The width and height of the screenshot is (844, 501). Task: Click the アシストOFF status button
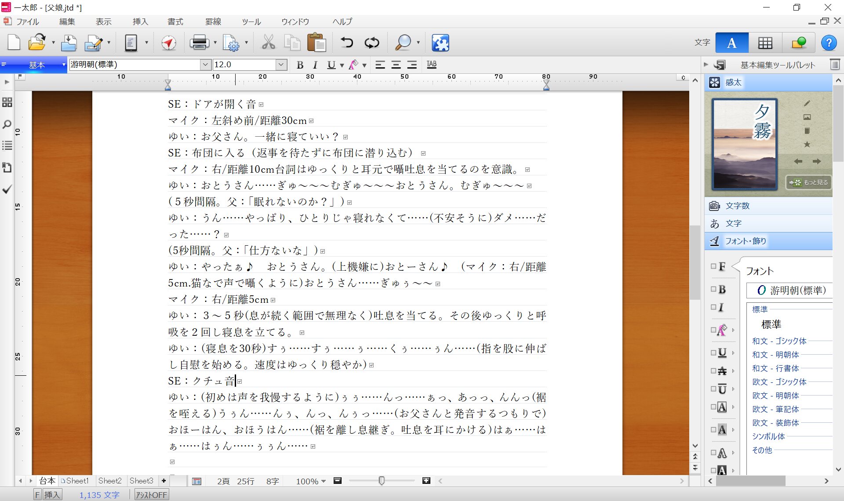(151, 495)
